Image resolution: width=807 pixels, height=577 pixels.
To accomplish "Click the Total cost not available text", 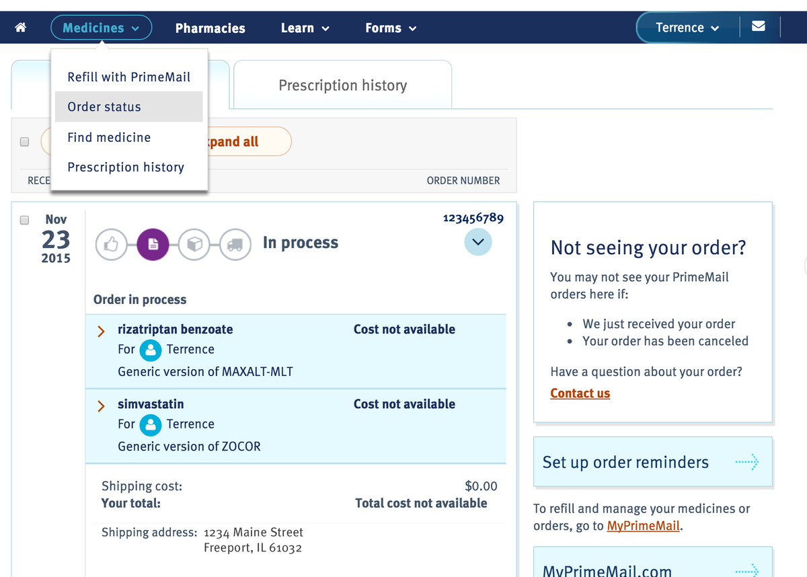I will pos(421,503).
